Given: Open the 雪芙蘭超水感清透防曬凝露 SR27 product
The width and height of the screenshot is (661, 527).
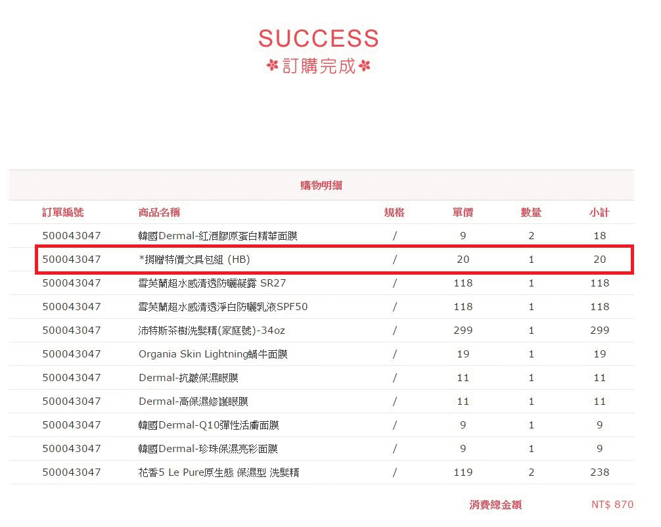Looking at the screenshot, I should [x=212, y=283].
